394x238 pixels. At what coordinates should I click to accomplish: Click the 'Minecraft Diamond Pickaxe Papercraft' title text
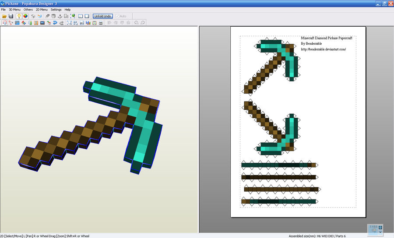click(327, 38)
